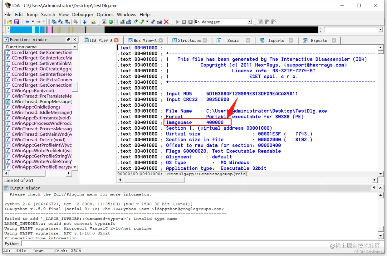Click the navigation band color strip
Viewport: 387px width, 256px height.
tap(164, 30)
